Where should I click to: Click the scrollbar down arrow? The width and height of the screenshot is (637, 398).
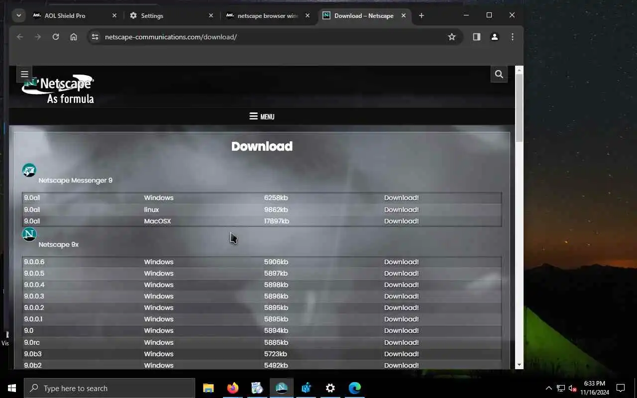point(519,365)
